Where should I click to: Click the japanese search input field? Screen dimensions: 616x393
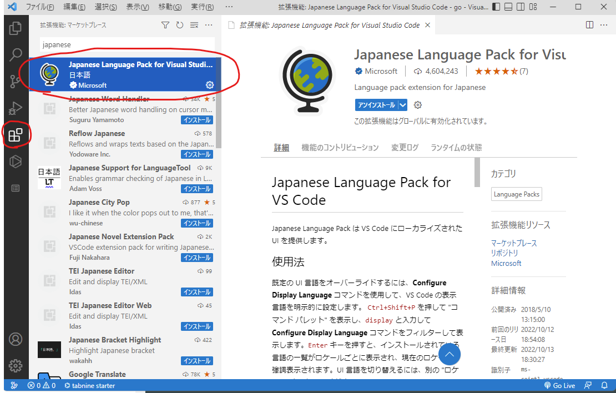point(127,44)
